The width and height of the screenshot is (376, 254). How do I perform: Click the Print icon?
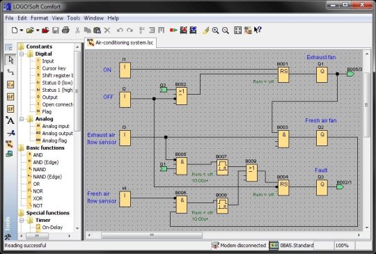pos(65,30)
